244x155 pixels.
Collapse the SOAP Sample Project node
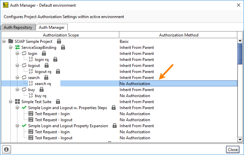click(x=4, y=42)
